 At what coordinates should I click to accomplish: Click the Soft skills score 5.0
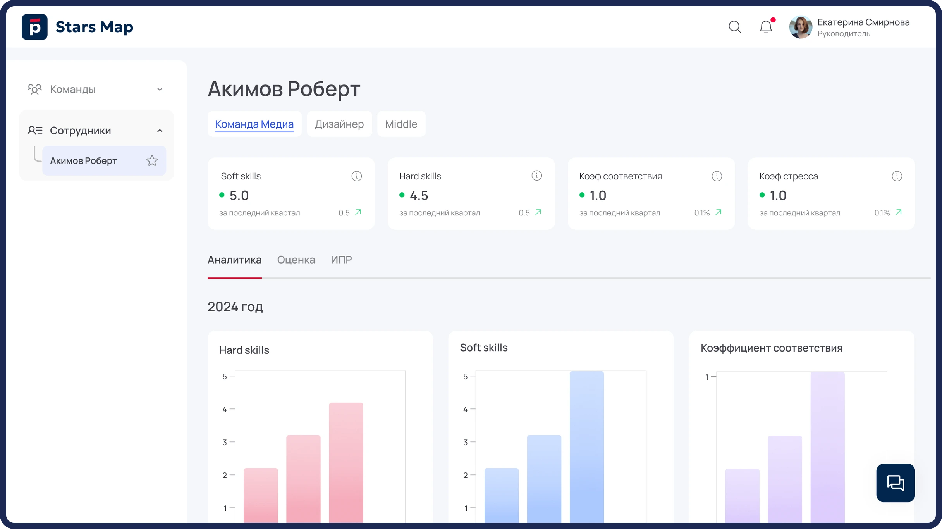click(x=239, y=195)
